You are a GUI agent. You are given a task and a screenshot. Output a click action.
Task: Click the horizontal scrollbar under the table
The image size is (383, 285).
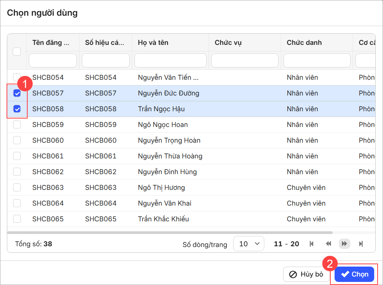[x=170, y=232]
